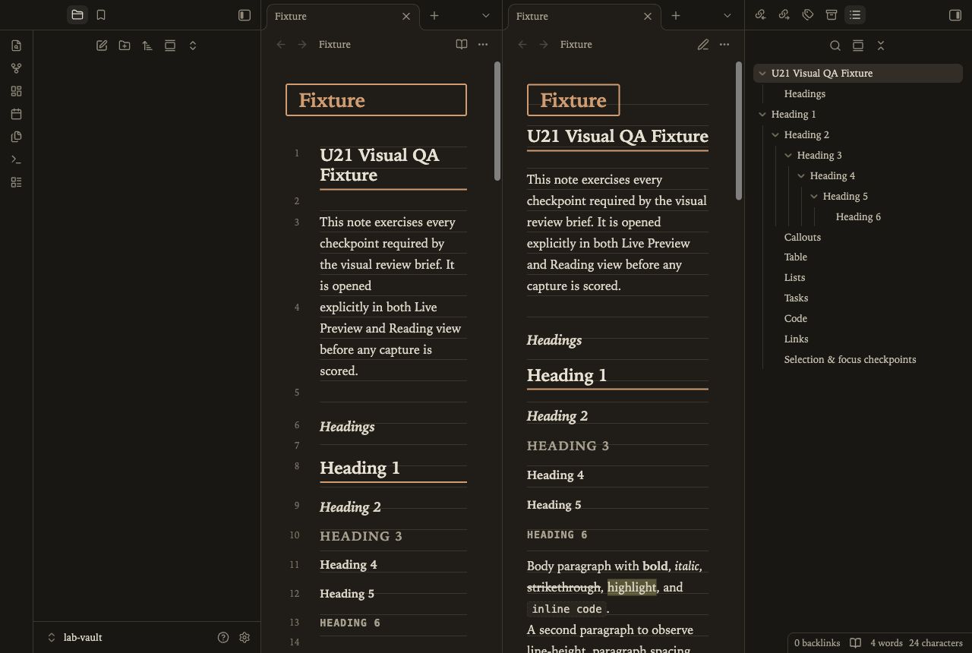The height and width of the screenshot is (653, 972).
Task: Switch to the Outline panel tab
Action: (855, 15)
